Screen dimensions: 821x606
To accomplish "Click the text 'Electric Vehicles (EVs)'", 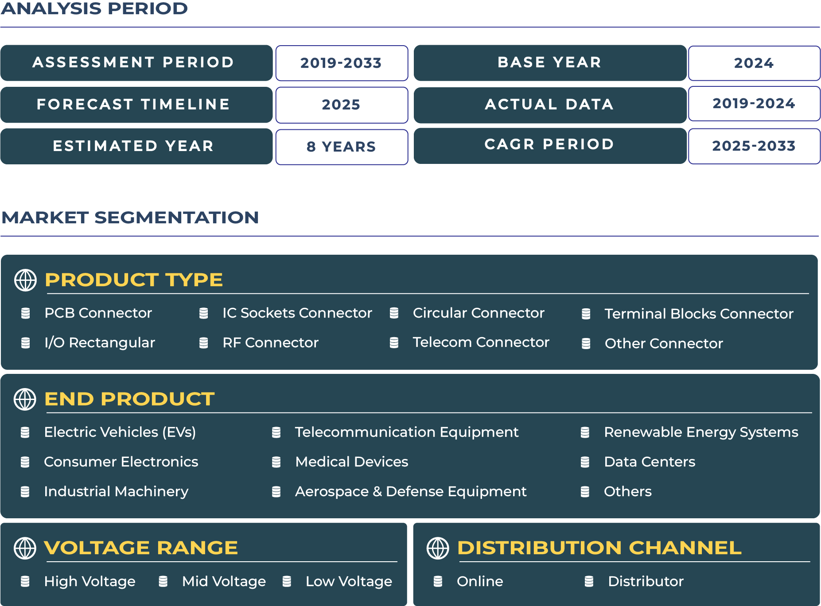I will [120, 432].
